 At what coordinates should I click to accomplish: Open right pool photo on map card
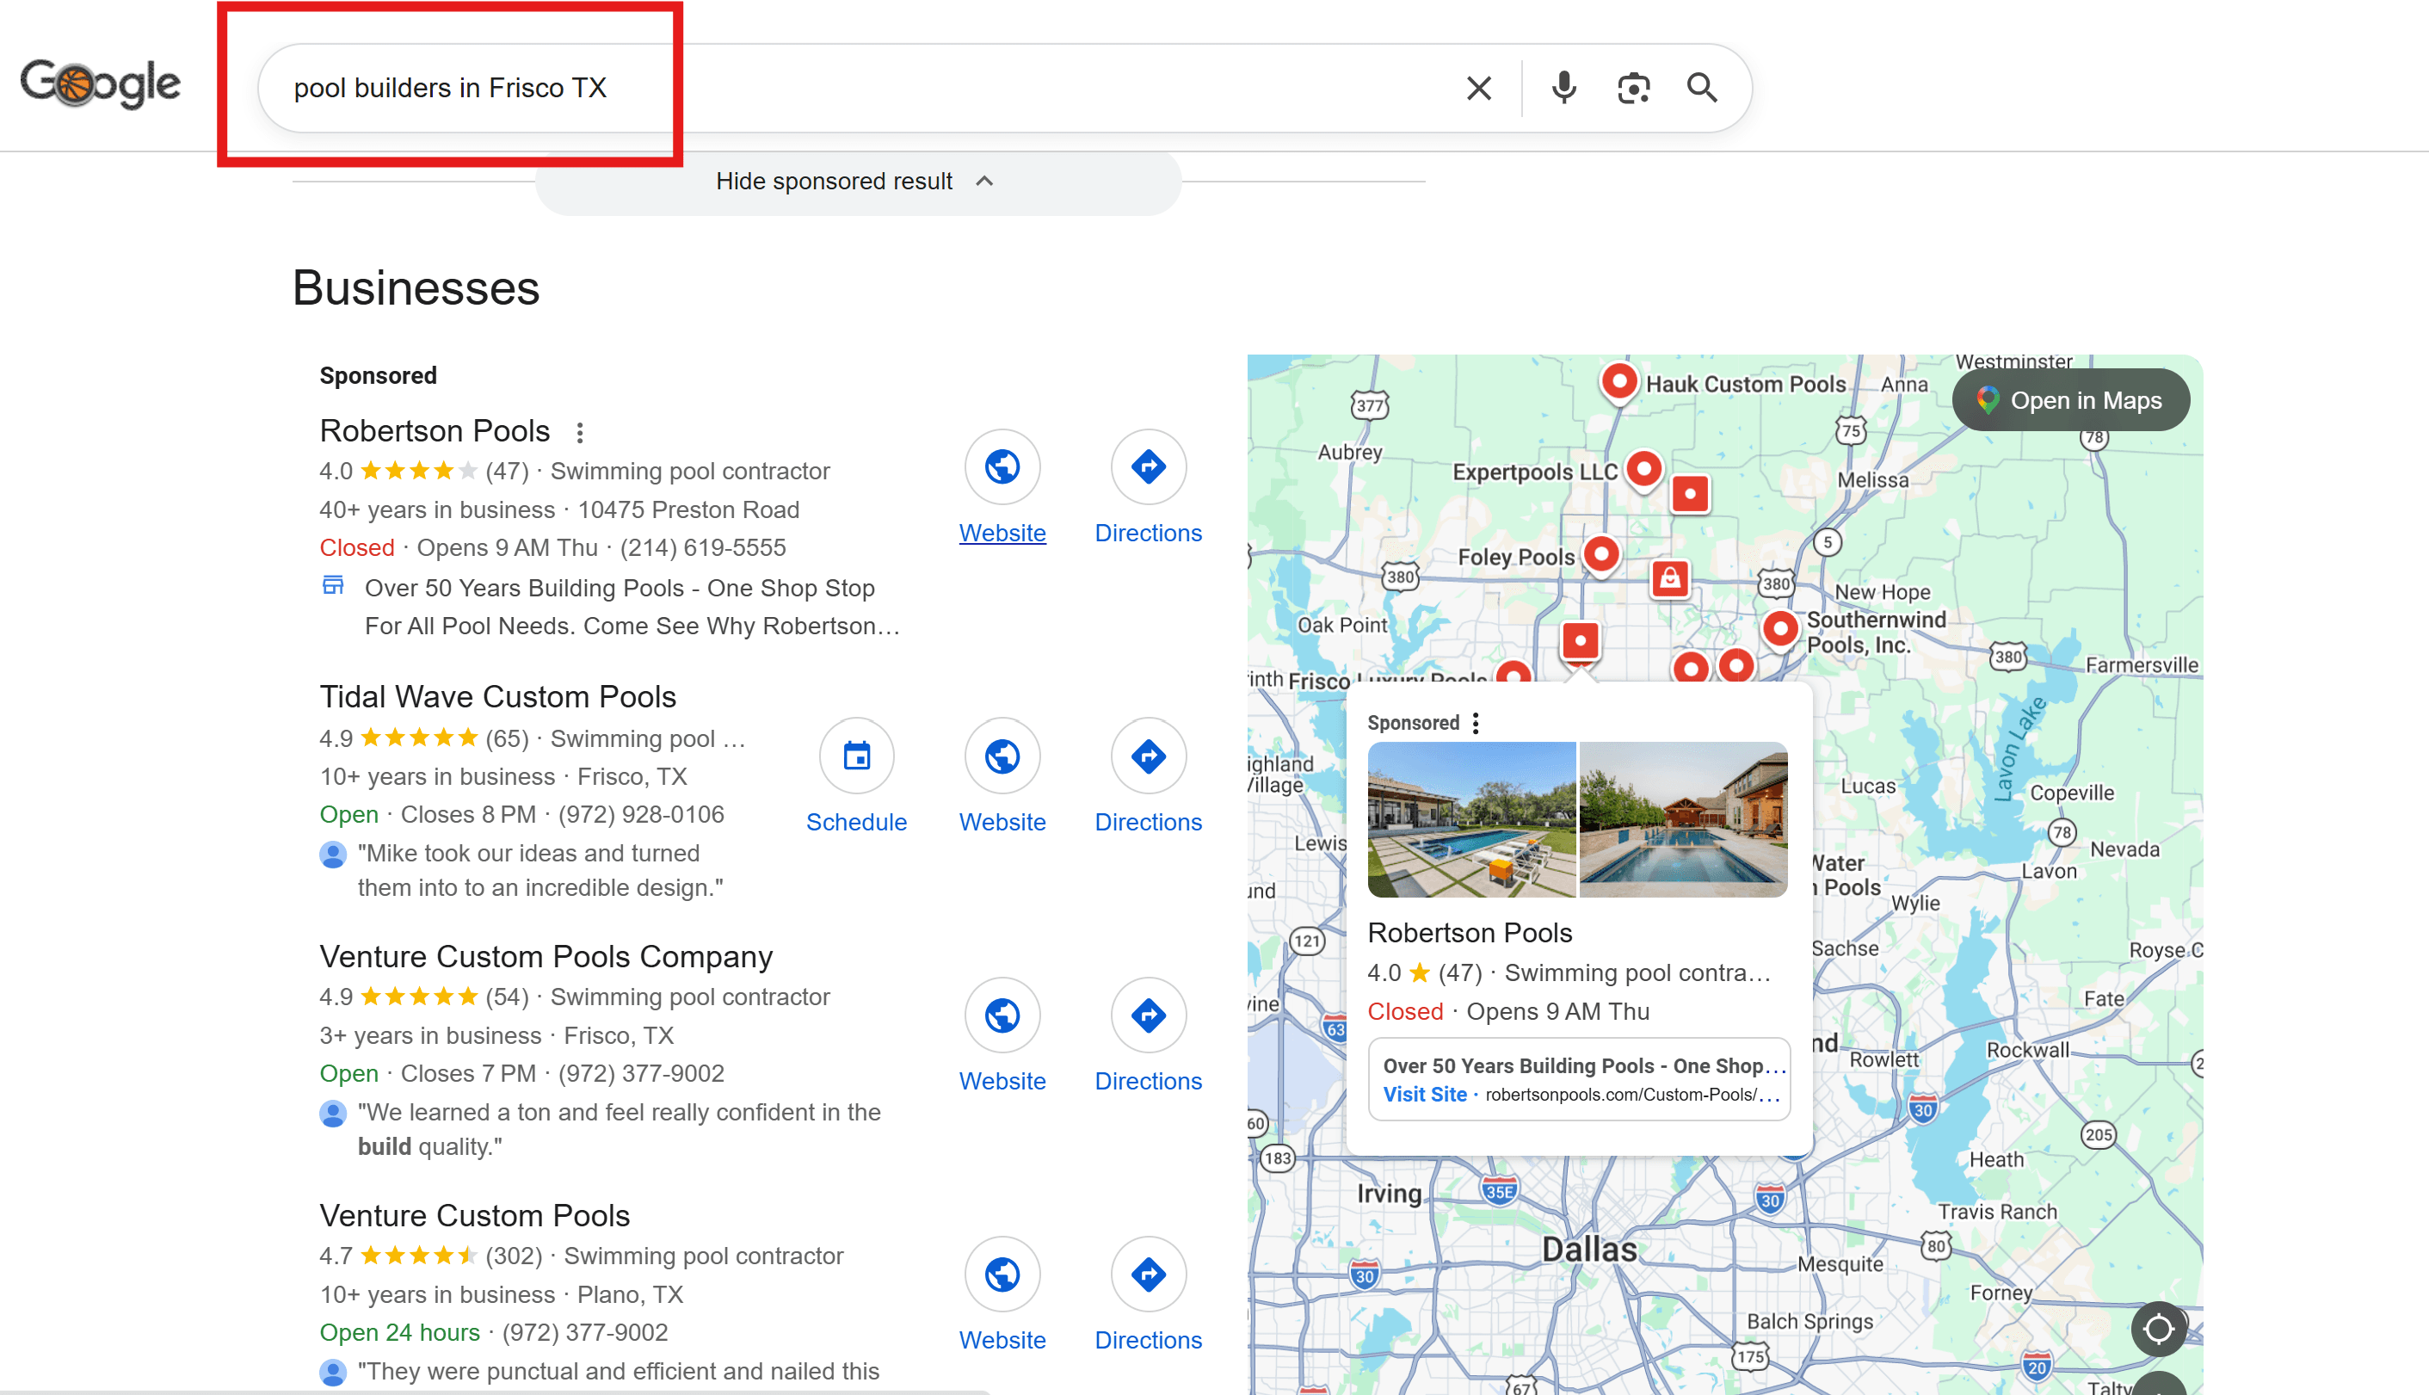(1683, 819)
